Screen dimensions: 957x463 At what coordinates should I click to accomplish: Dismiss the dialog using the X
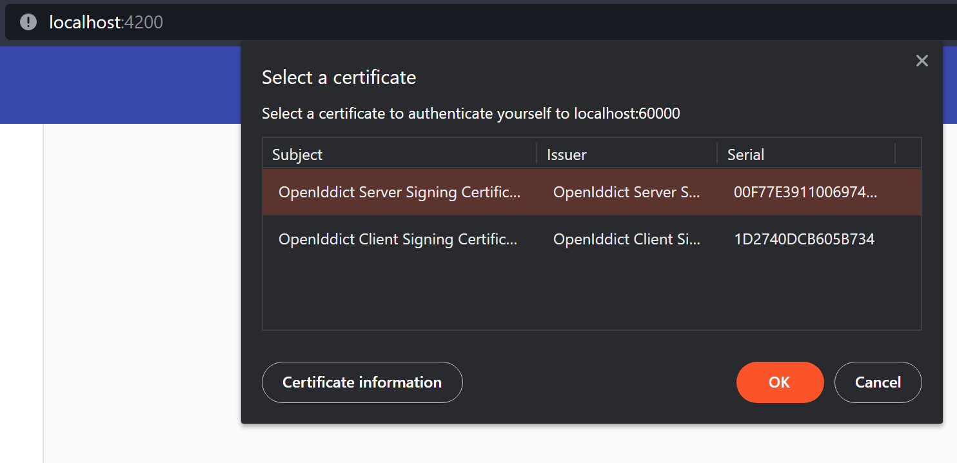[x=922, y=60]
